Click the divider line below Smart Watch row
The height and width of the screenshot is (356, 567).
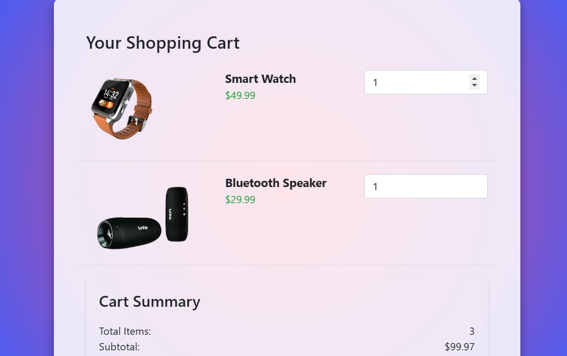(287, 161)
